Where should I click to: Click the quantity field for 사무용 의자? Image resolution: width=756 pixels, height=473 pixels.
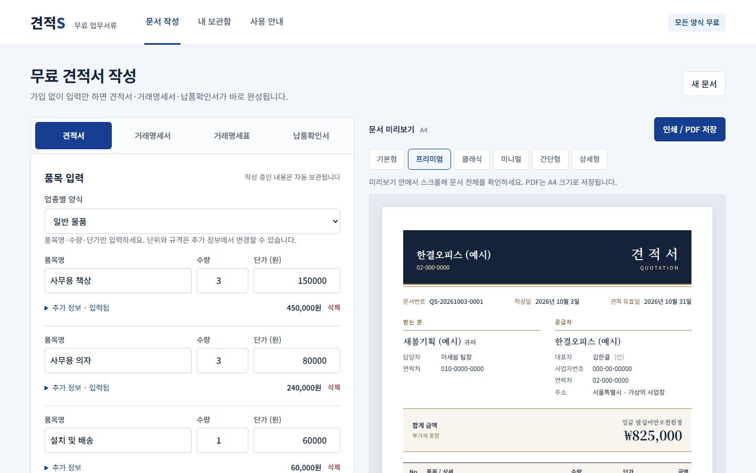(x=223, y=361)
